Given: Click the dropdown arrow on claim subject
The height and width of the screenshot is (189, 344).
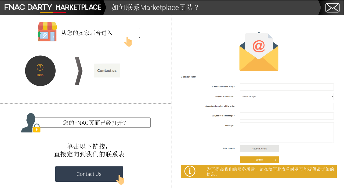Looking at the screenshot, I should click(332, 97).
